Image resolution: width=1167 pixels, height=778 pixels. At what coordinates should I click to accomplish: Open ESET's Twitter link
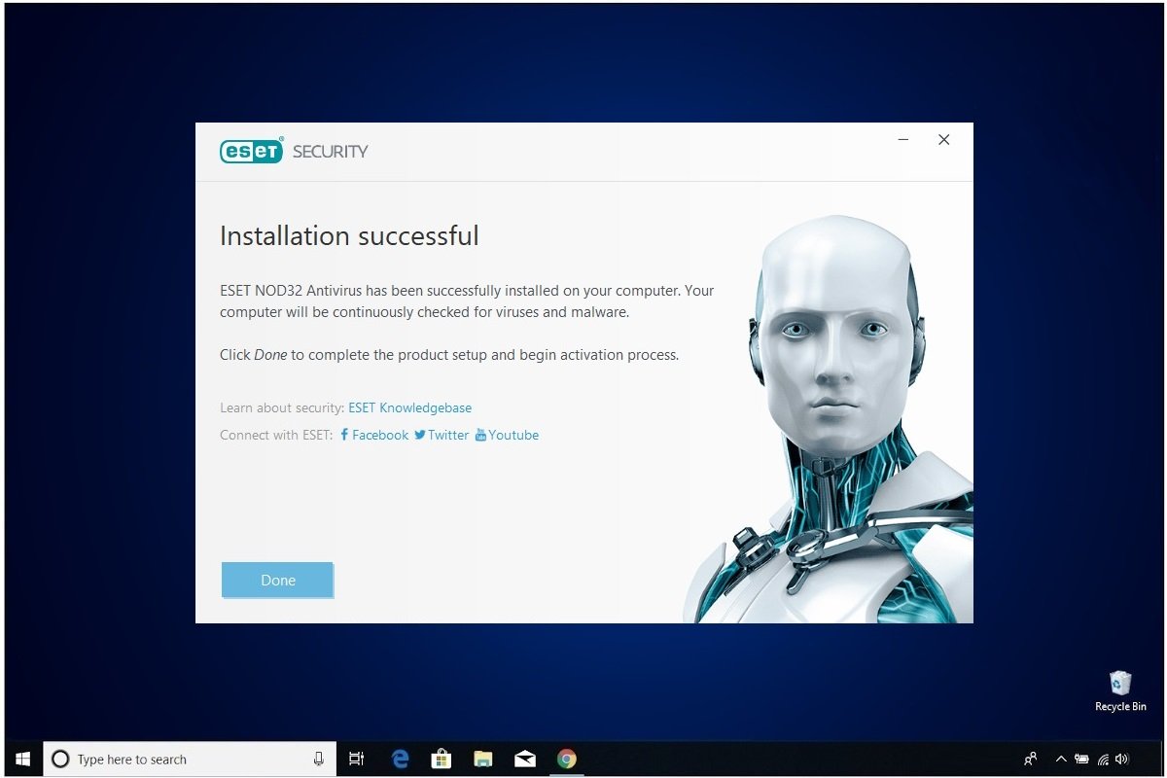point(442,436)
